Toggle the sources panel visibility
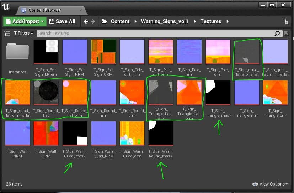 tap(7, 33)
